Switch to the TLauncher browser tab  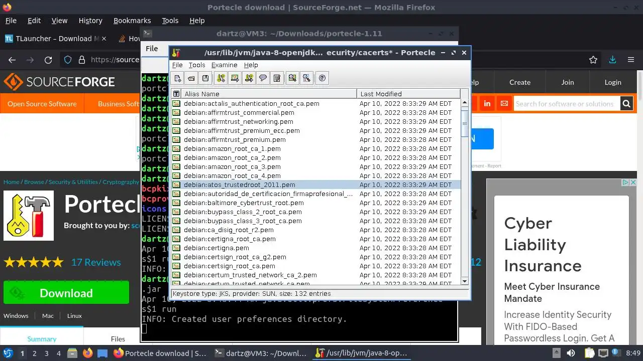click(x=54, y=39)
